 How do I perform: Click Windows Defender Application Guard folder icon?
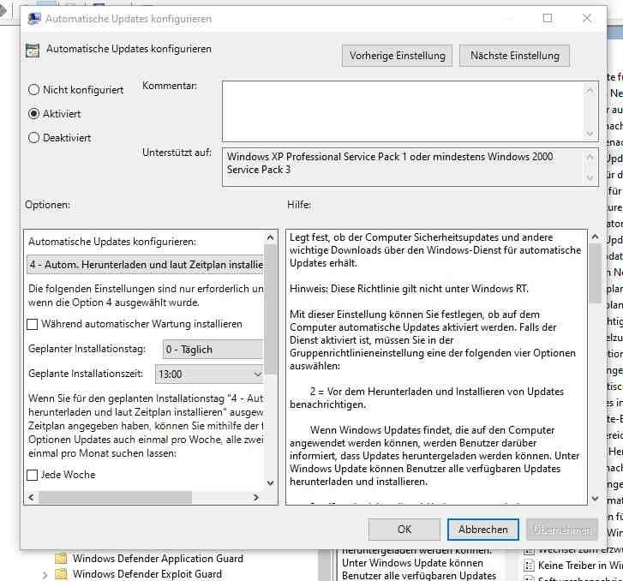coord(61,559)
